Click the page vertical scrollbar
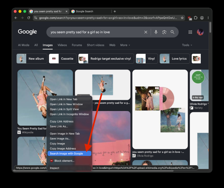 coord(210,27)
